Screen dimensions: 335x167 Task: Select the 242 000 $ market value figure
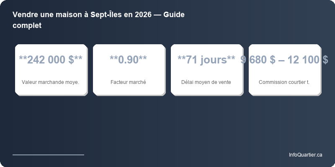(51, 60)
